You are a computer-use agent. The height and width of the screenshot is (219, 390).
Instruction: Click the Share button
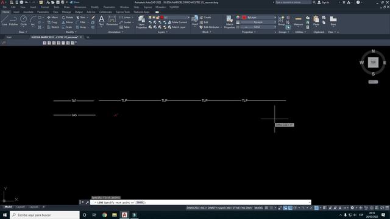[74, 2]
